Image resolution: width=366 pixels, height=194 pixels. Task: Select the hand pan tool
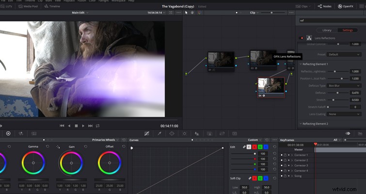[192, 13]
